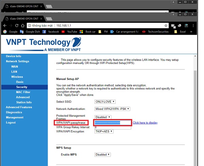Screen dimensions: 204x166
Task: Open Advanced Features menu
Action: [x=19, y=107]
